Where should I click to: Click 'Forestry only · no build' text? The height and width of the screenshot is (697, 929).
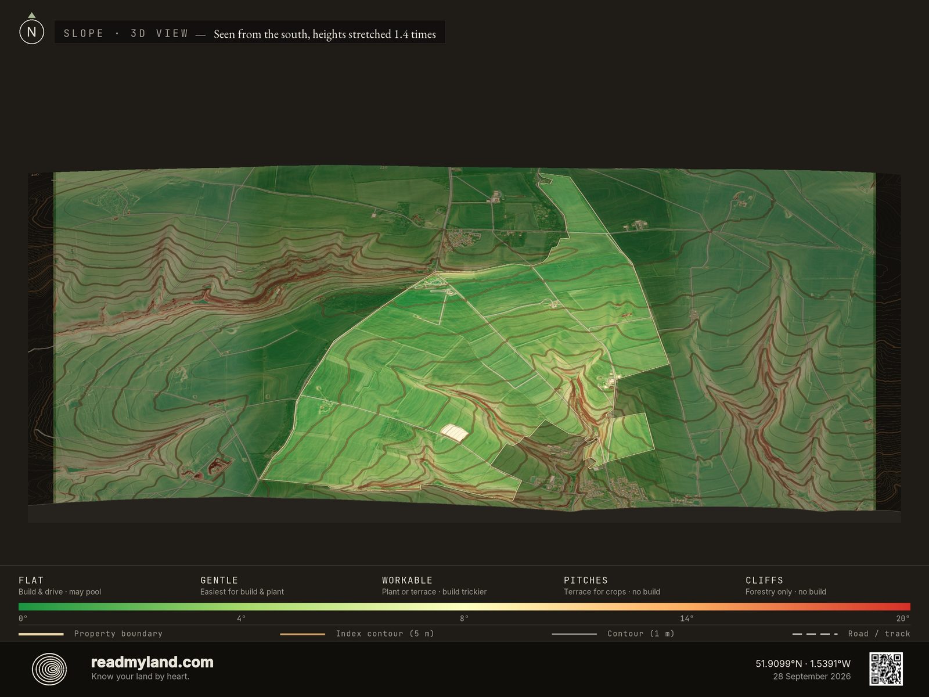tap(786, 592)
